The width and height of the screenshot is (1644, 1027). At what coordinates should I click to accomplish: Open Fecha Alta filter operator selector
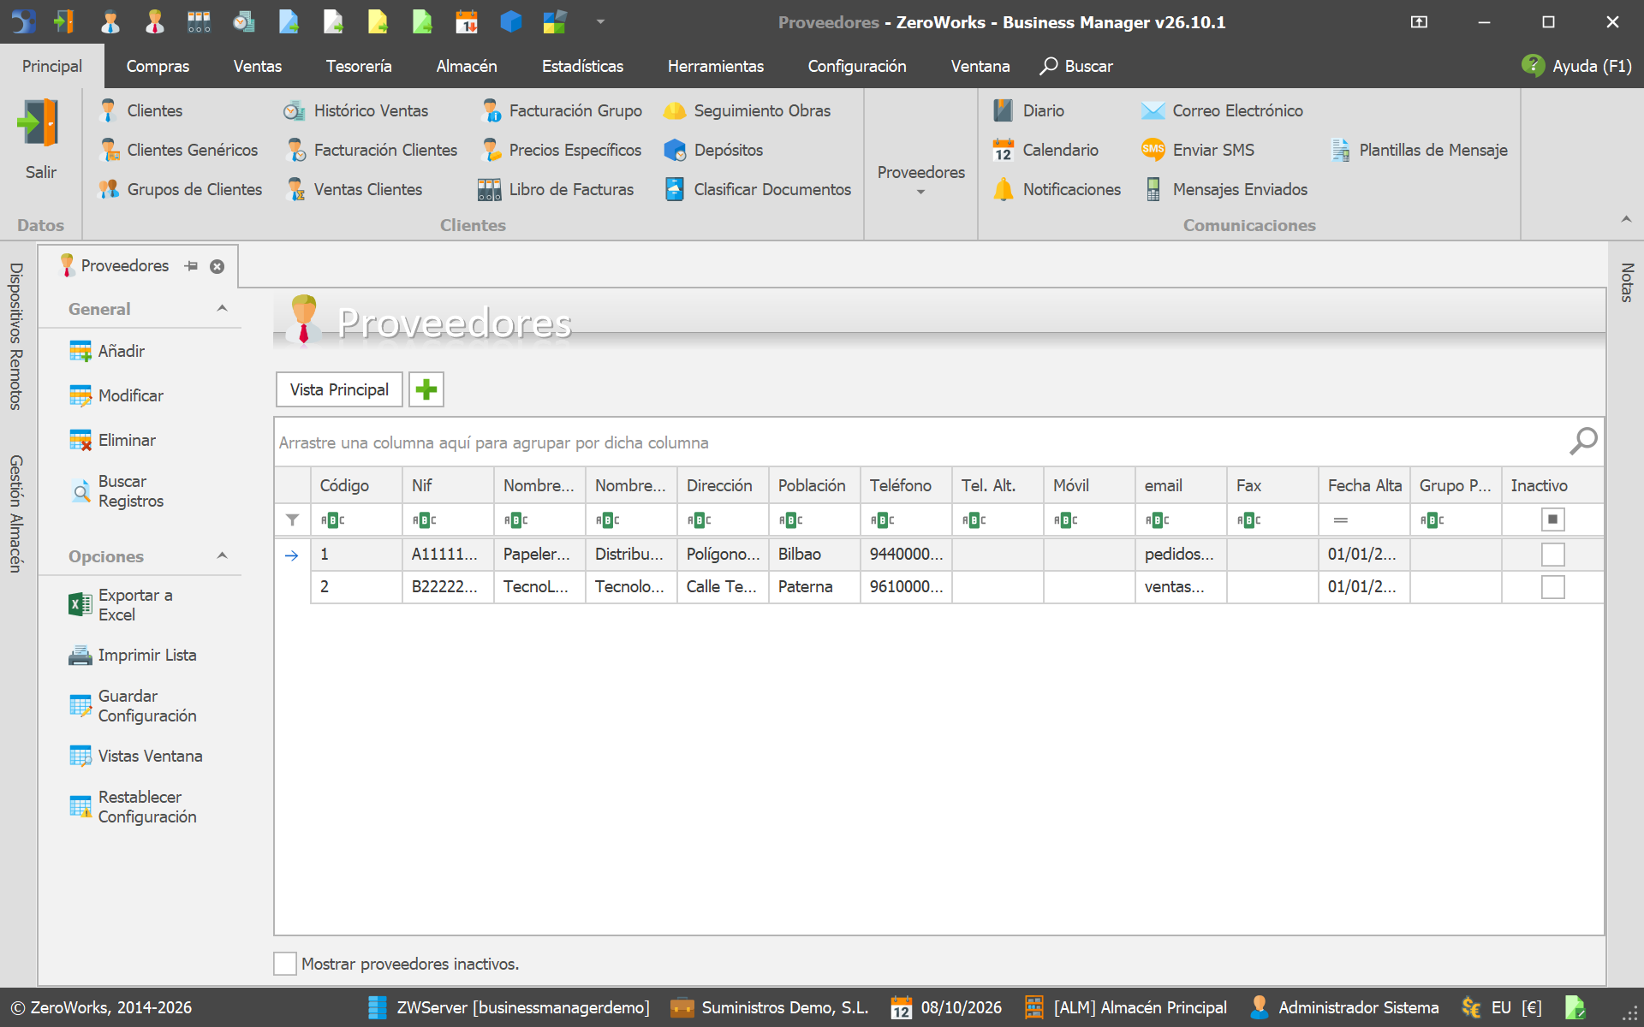1341,520
